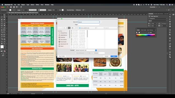Select the Type tool
Viewport: 175px width, 98px height.
tap(2, 22)
